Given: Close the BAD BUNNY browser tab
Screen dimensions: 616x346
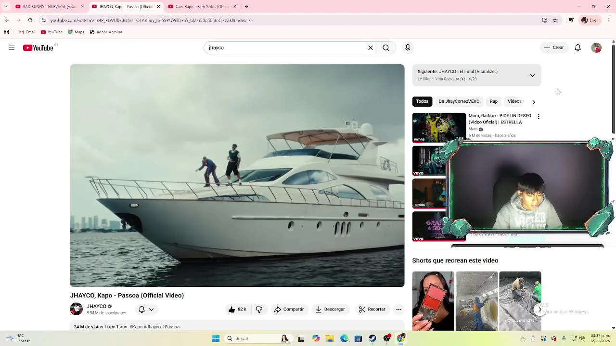Looking at the screenshot, I should click(82, 7).
